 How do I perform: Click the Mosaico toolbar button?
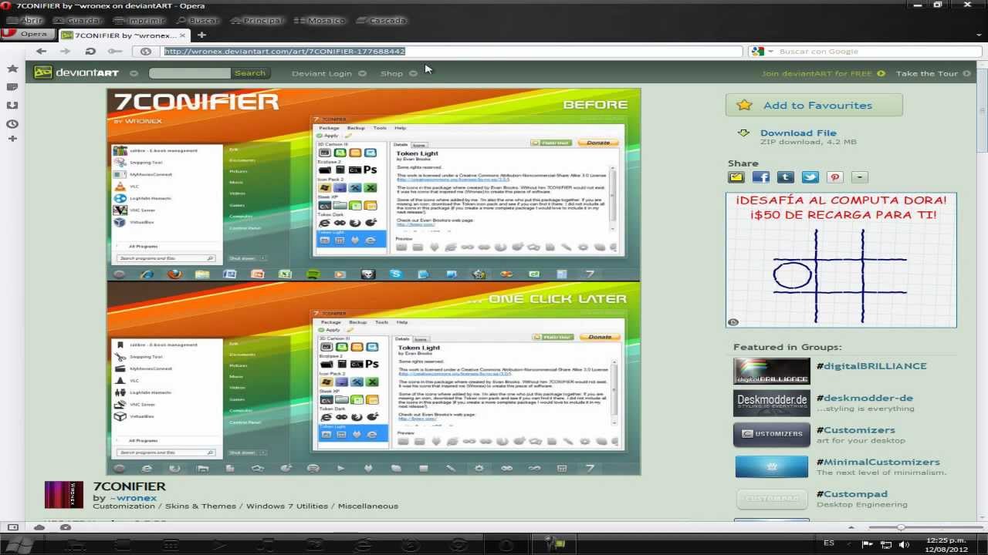point(319,21)
